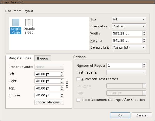Cancel the New Document dialog

pos(142,115)
